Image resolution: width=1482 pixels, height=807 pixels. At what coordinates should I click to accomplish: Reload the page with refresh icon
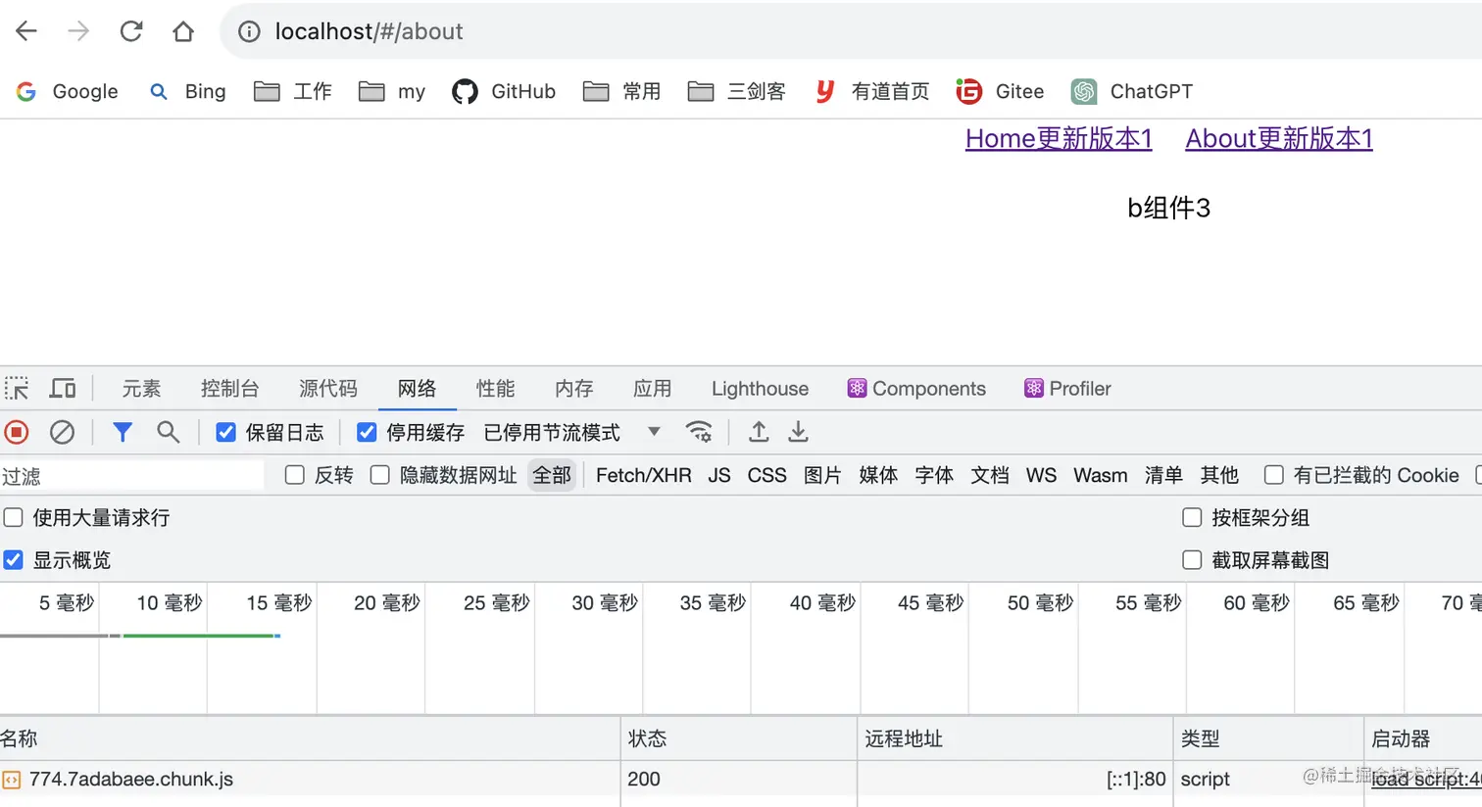tap(131, 31)
